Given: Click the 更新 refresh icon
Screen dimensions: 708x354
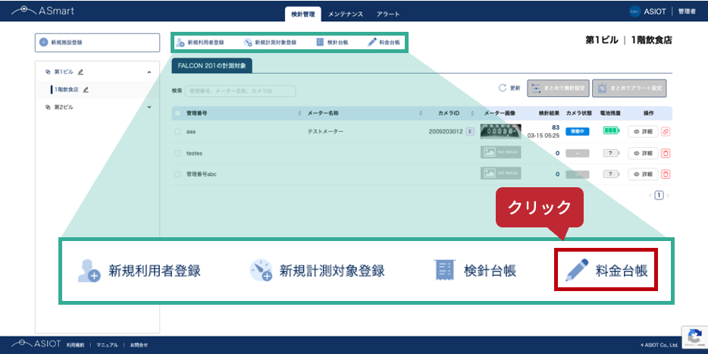Looking at the screenshot, I should (502, 88).
